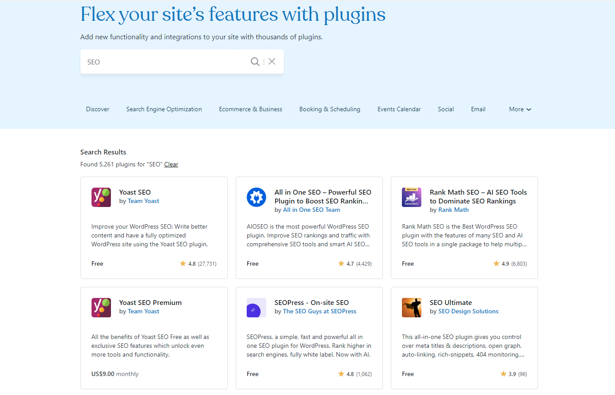Viewport: 615px width, 395px height.
Task: Switch to the Discover tab
Action: (x=97, y=109)
